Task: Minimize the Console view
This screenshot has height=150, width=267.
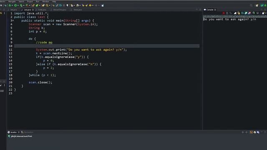Action: point(262,10)
